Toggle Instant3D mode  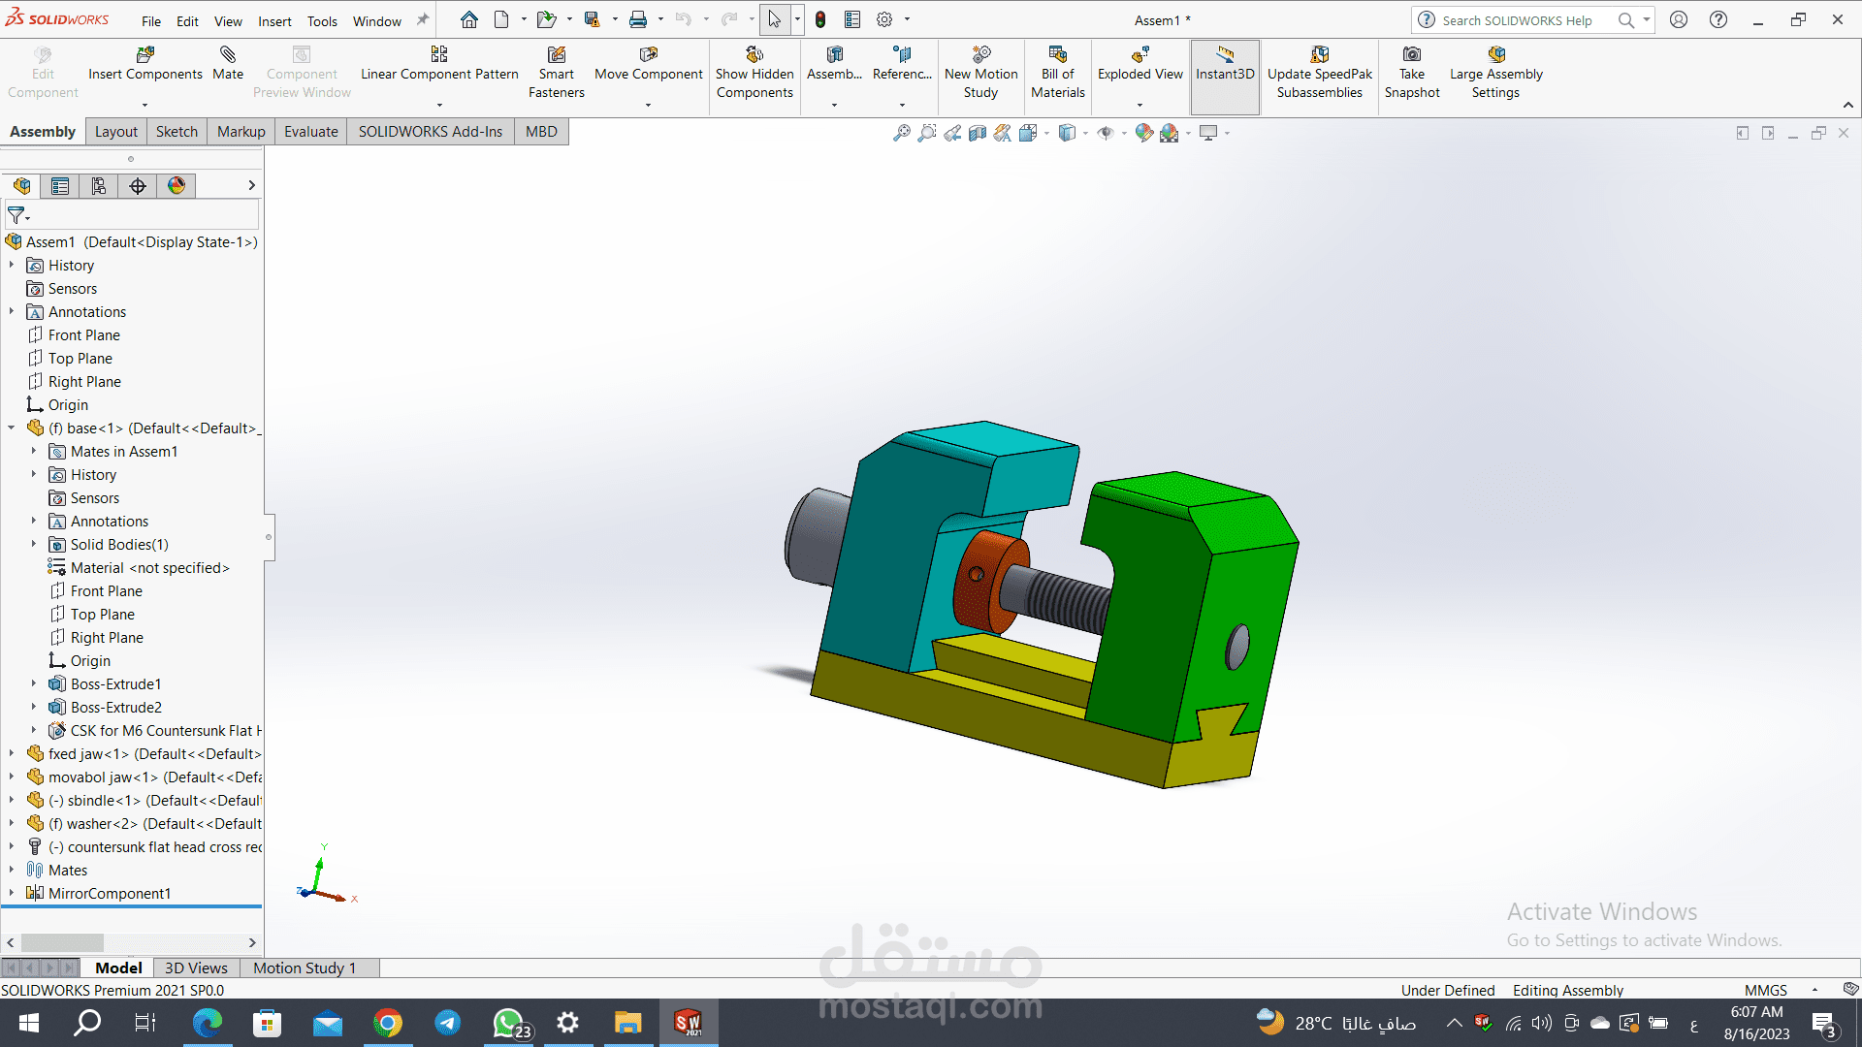pyautogui.click(x=1225, y=78)
